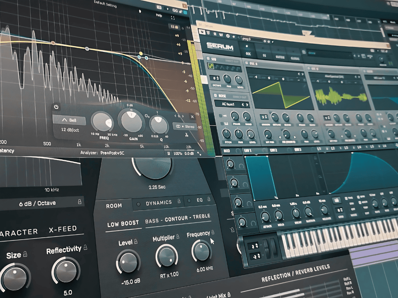Image resolution: width=398 pixels, height=298 pixels.
Task: Toggle the Stereo channel mode button
Action: click(185, 126)
